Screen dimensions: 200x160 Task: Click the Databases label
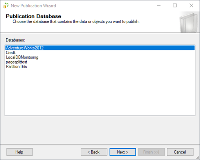(15, 40)
